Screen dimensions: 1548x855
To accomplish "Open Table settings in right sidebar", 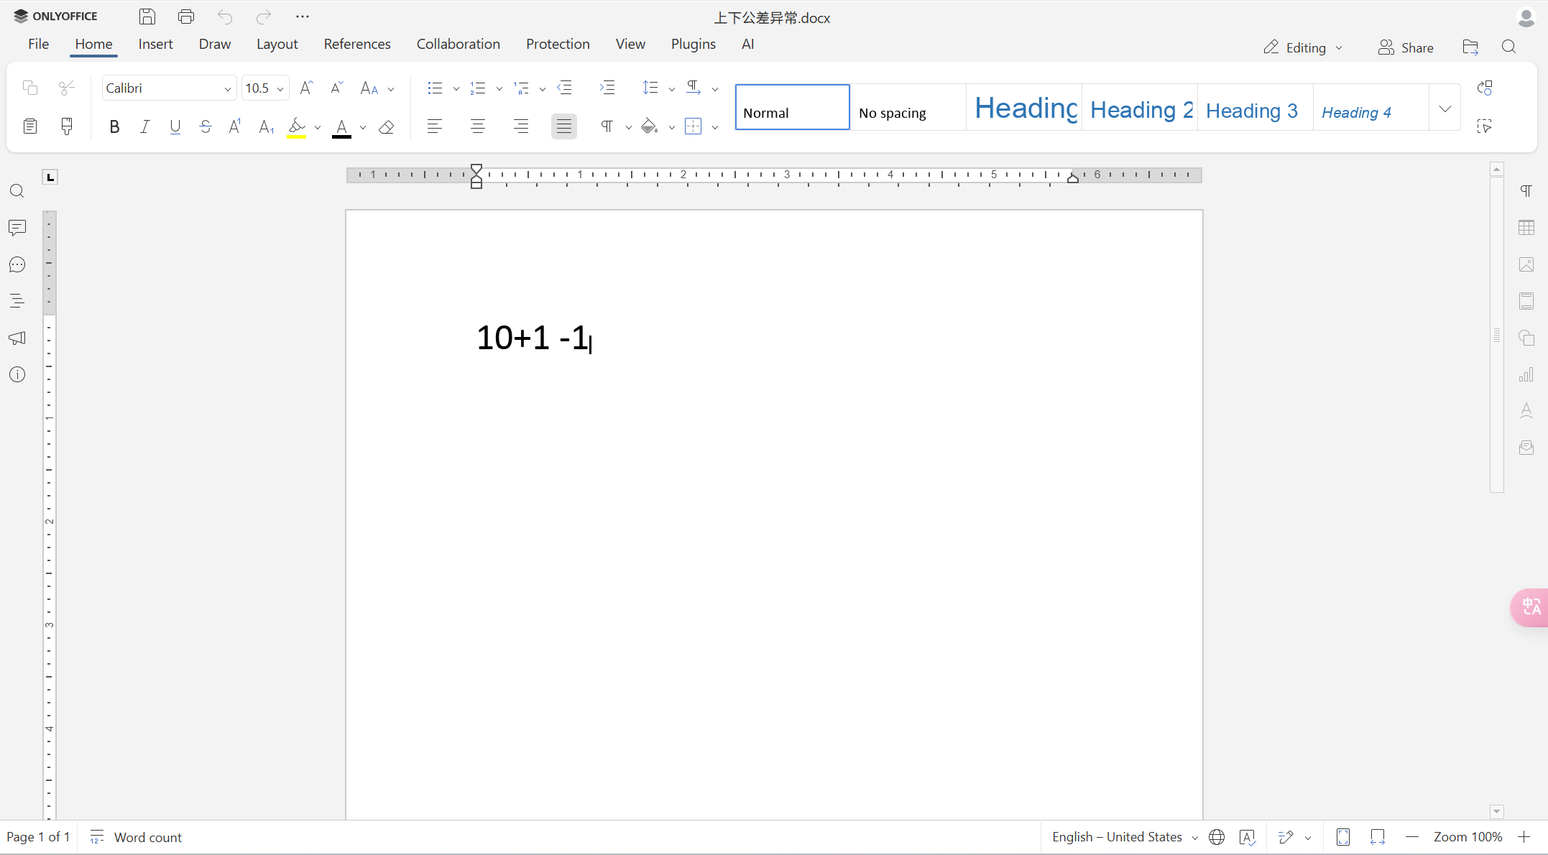I will click(1526, 228).
